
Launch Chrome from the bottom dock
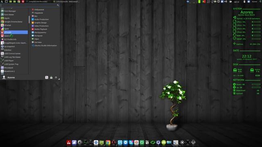pos(108,143)
